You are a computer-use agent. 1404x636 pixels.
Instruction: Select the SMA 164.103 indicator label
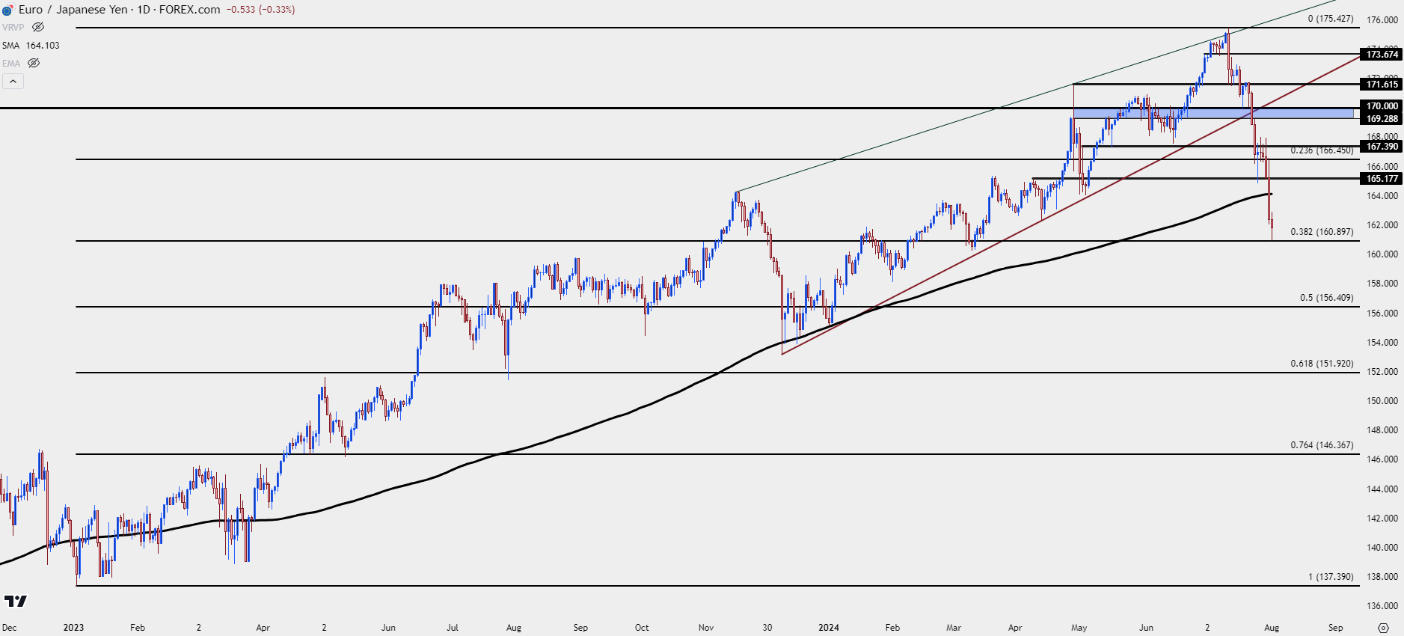[31, 45]
